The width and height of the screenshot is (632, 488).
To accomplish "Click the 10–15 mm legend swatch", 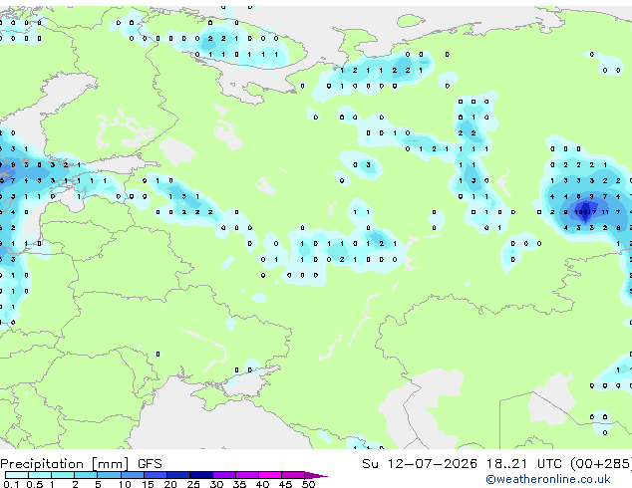I will [x=132, y=475].
